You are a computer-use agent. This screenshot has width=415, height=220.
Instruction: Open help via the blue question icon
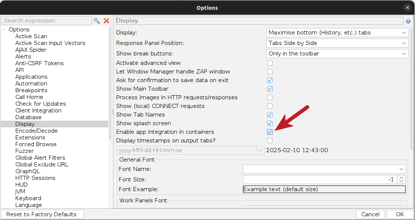(408, 21)
